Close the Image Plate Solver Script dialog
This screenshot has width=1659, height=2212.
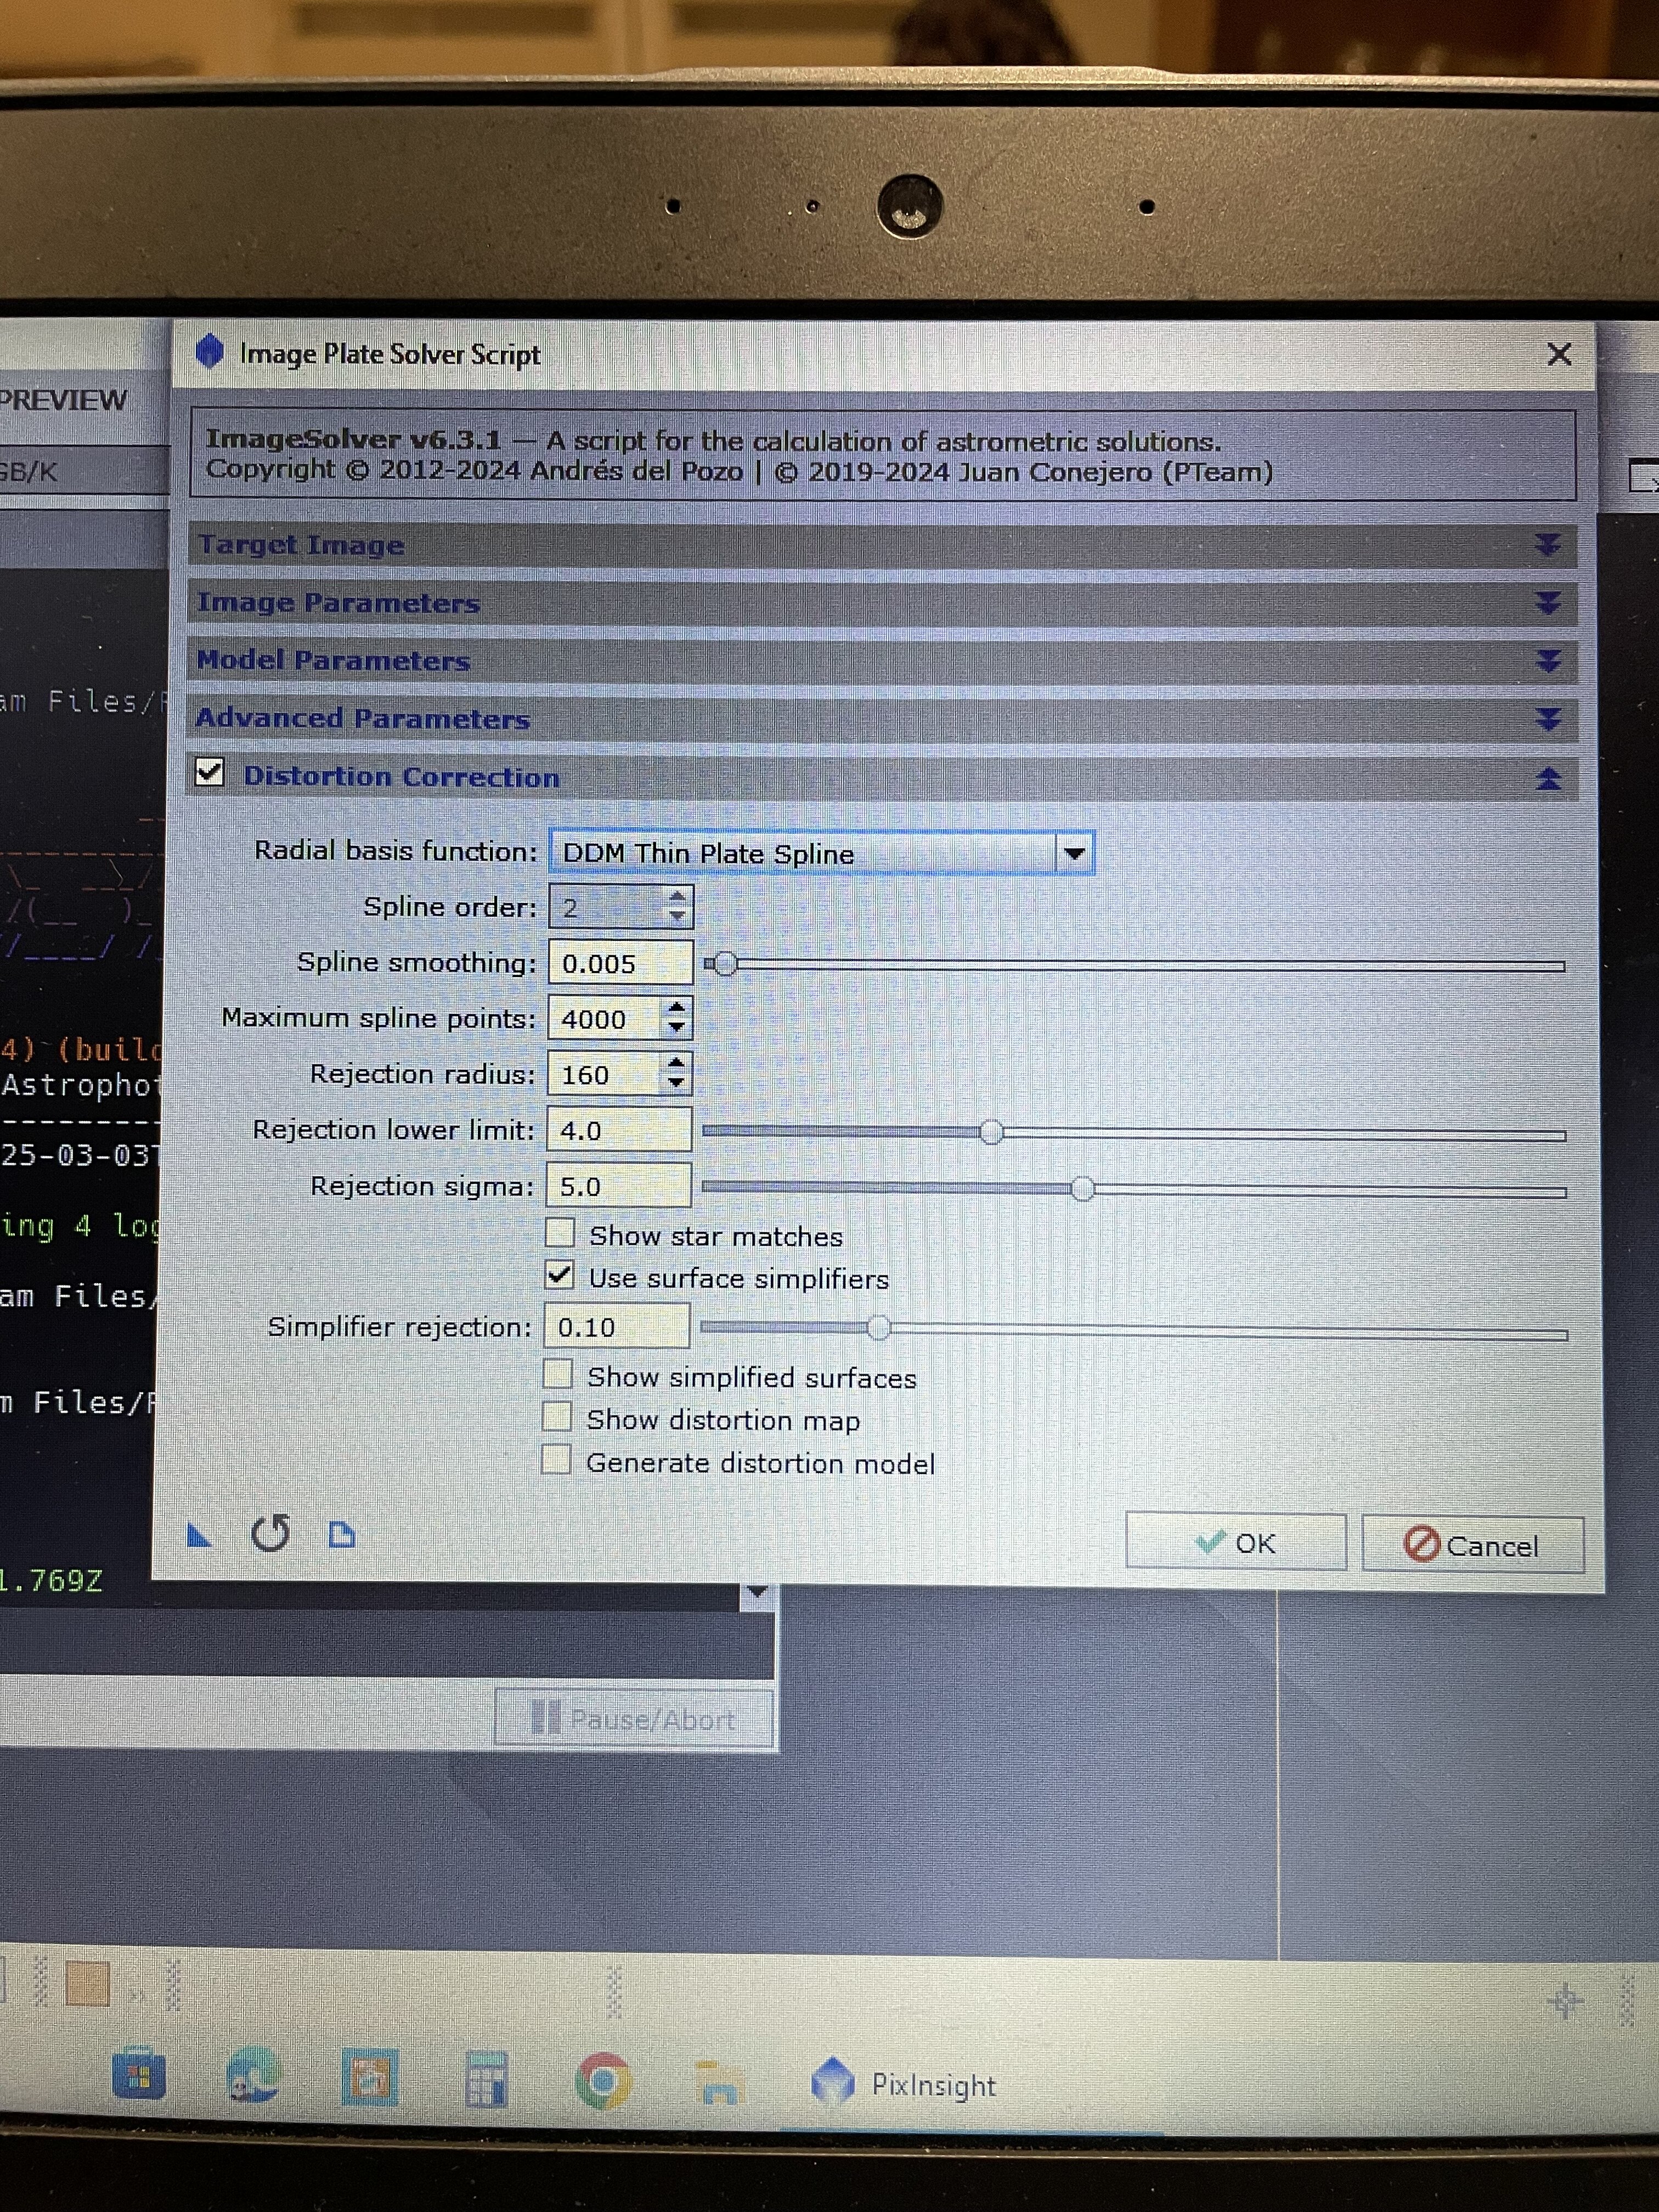click(1559, 354)
